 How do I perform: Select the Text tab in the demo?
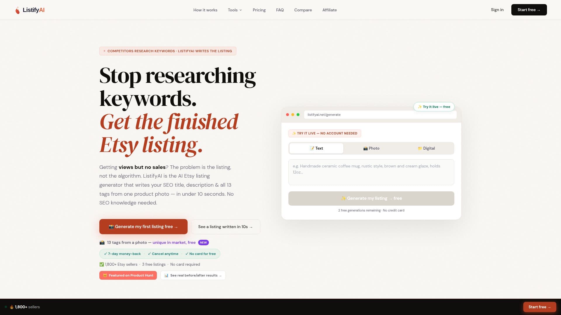point(316,148)
